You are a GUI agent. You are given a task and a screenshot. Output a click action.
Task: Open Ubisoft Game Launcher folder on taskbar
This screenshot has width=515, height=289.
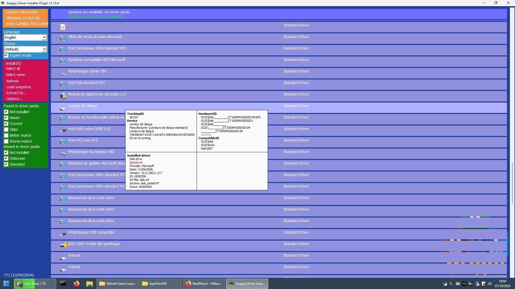tap(118, 283)
